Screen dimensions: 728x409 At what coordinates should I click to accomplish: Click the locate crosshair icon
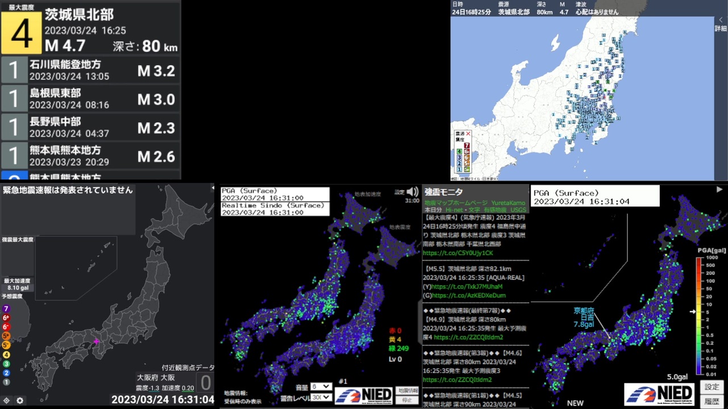point(7,400)
